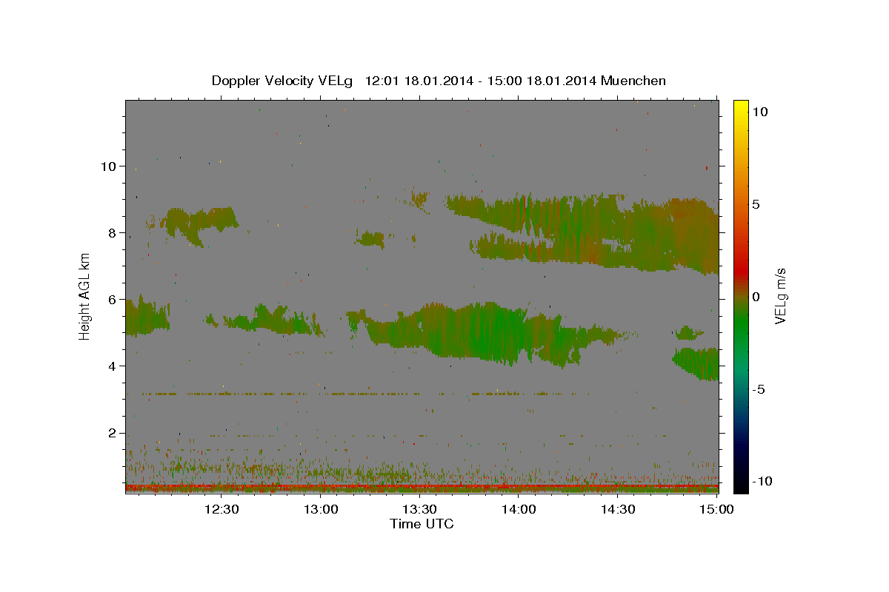Click the 13:00 time tick label
The width and height of the screenshot is (889, 592).
321,509
